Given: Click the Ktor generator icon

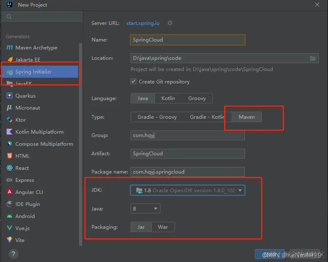Looking at the screenshot, I should (x=10, y=120).
